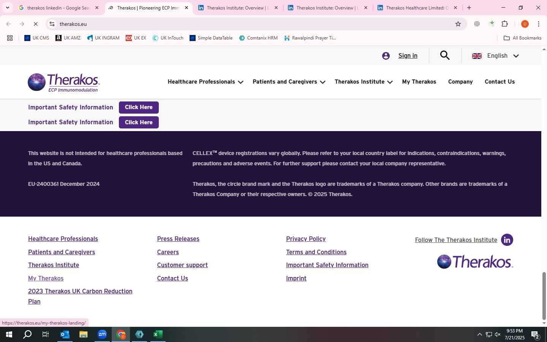Click Follow The Therakos Institute link

tap(456, 240)
